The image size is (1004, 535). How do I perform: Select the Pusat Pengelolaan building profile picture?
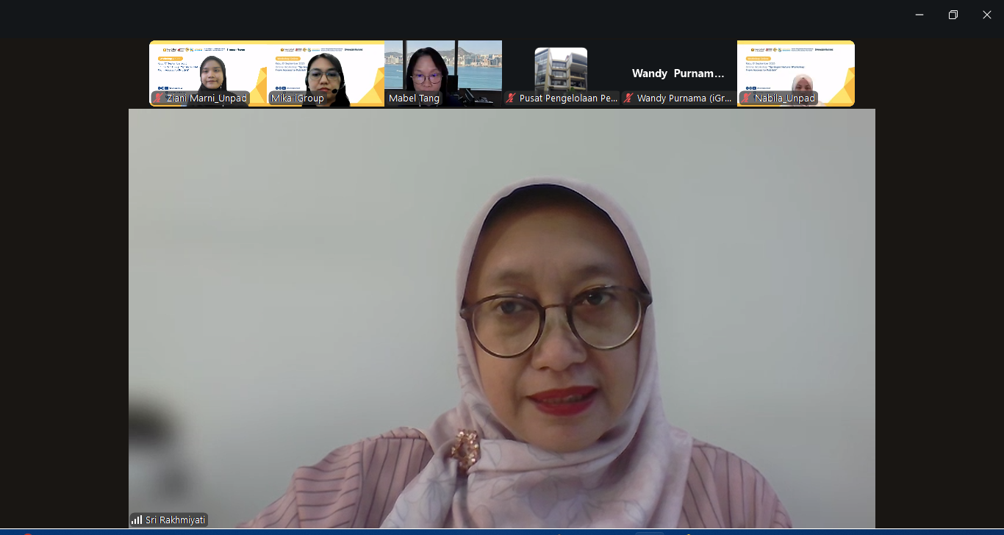[x=561, y=70]
